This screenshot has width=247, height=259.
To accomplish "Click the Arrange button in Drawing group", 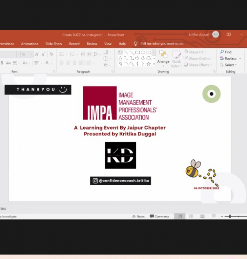I will tap(163, 58).
